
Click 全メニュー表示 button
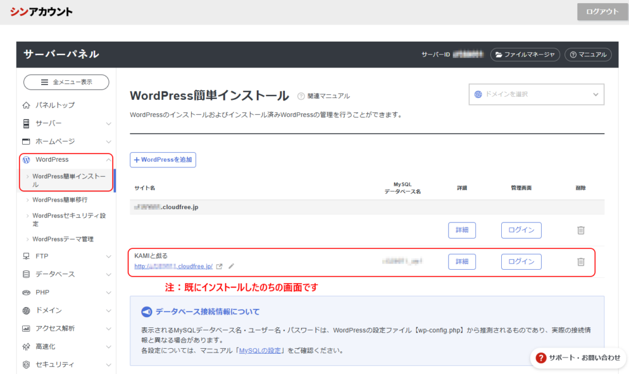(66, 82)
